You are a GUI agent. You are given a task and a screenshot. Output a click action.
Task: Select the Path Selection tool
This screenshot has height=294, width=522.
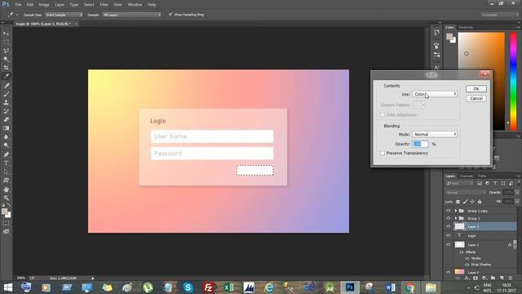point(6,172)
